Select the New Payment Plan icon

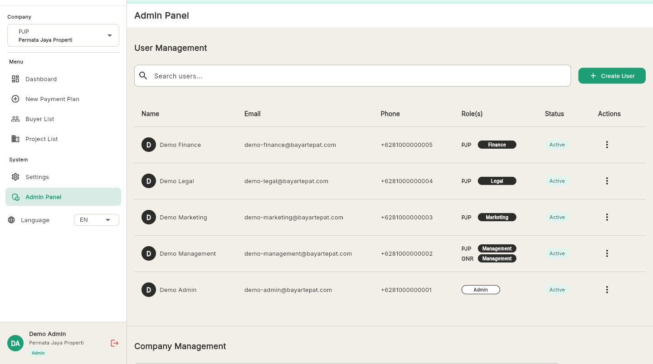[15, 99]
